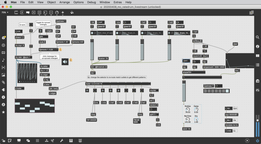Open the star Collections in left sidebar
This screenshot has height=144, width=261.
click(3, 112)
